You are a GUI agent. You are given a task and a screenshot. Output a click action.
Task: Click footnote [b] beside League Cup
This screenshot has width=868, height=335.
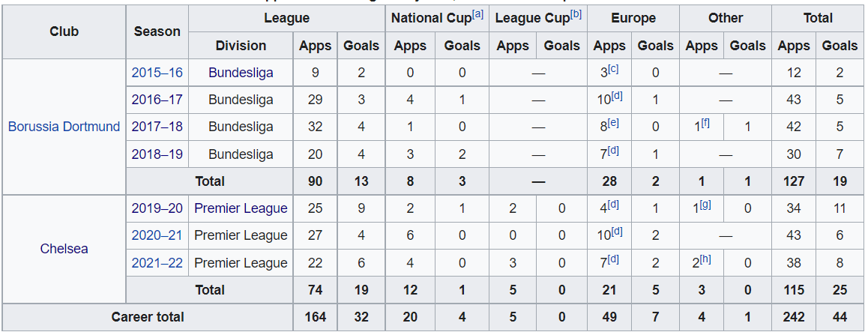(x=576, y=14)
